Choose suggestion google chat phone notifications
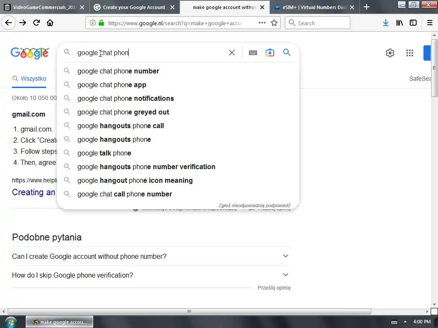 click(178, 99)
